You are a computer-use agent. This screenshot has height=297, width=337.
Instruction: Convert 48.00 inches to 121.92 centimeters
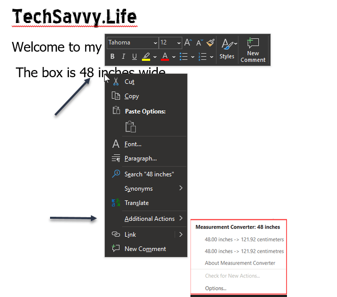[x=244, y=239]
